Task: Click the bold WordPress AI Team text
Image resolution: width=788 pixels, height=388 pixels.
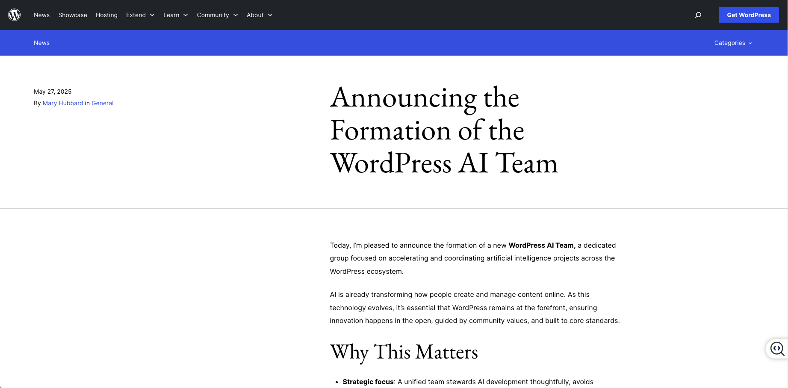Action: pyautogui.click(x=541, y=245)
